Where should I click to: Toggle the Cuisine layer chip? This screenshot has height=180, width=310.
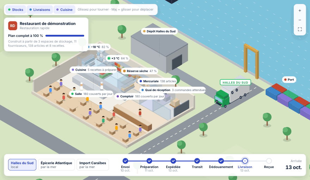(64, 10)
